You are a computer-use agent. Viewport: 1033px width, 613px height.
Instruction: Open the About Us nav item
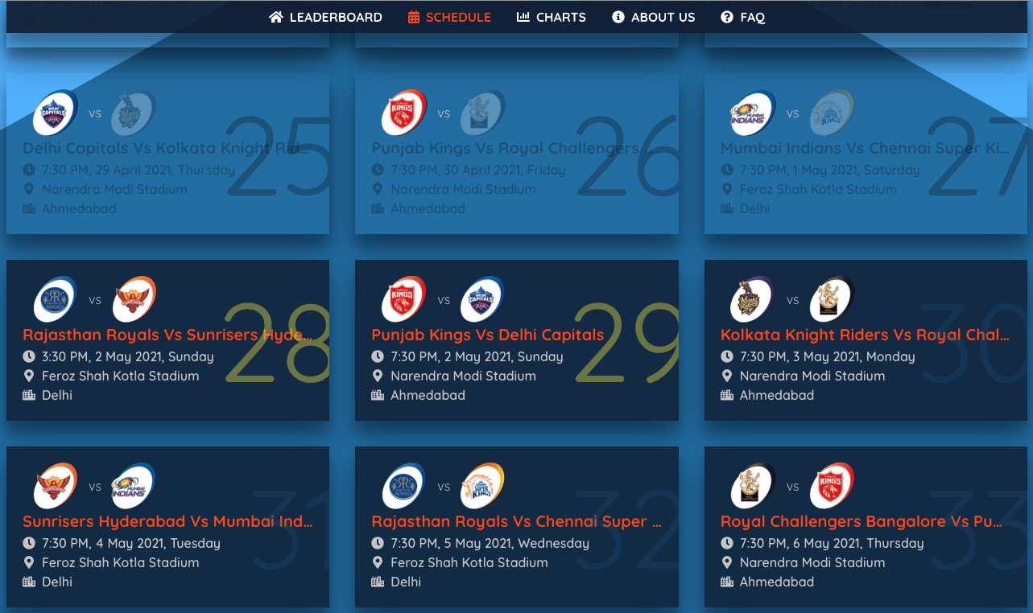pyautogui.click(x=654, y=17)
